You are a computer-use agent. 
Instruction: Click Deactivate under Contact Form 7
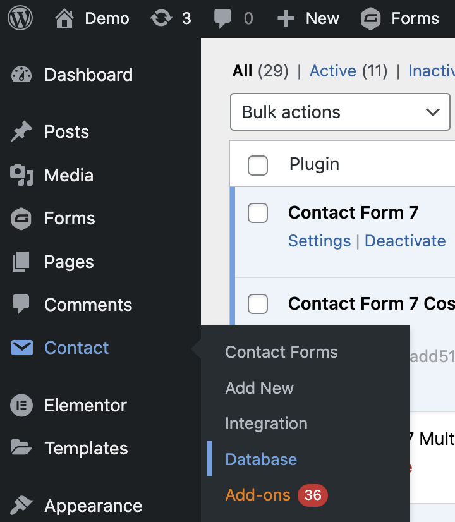(405, 241)
